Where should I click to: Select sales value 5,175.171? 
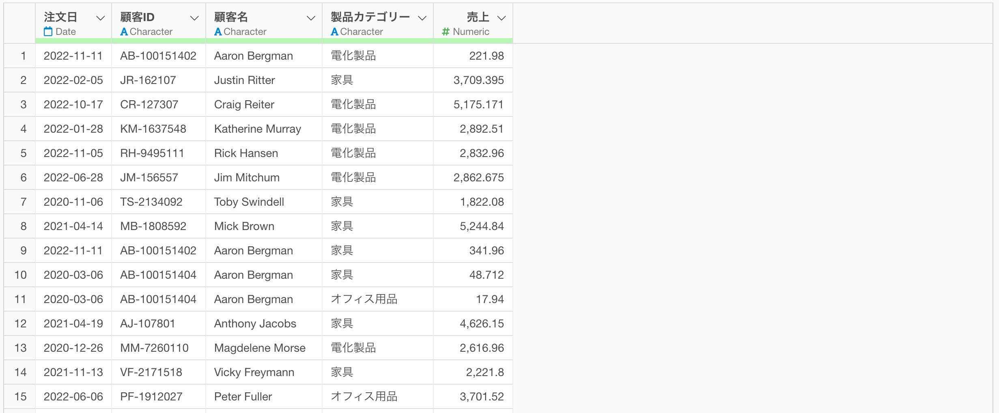(479, 105)
